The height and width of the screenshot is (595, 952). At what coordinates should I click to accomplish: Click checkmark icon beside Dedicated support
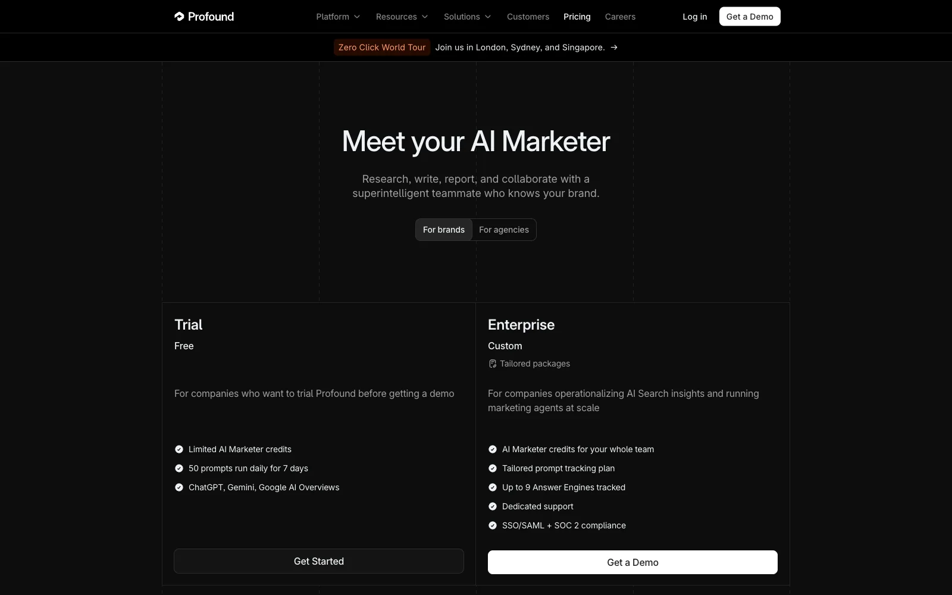(x=493, y=506)
